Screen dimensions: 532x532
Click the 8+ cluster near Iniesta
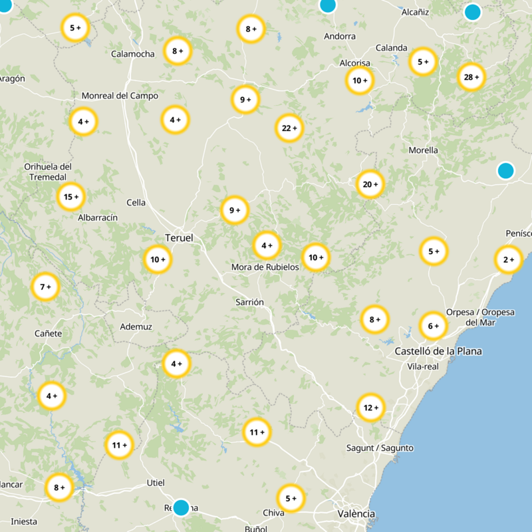click(59, 489)
